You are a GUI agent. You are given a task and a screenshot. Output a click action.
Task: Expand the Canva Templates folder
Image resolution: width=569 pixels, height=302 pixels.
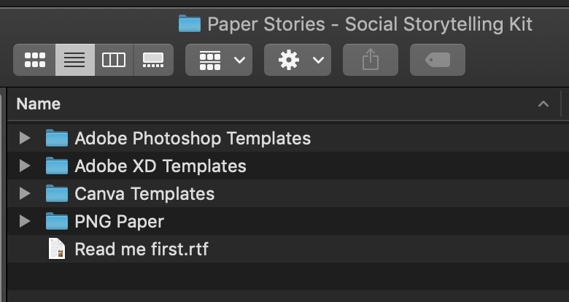(25, 193)
